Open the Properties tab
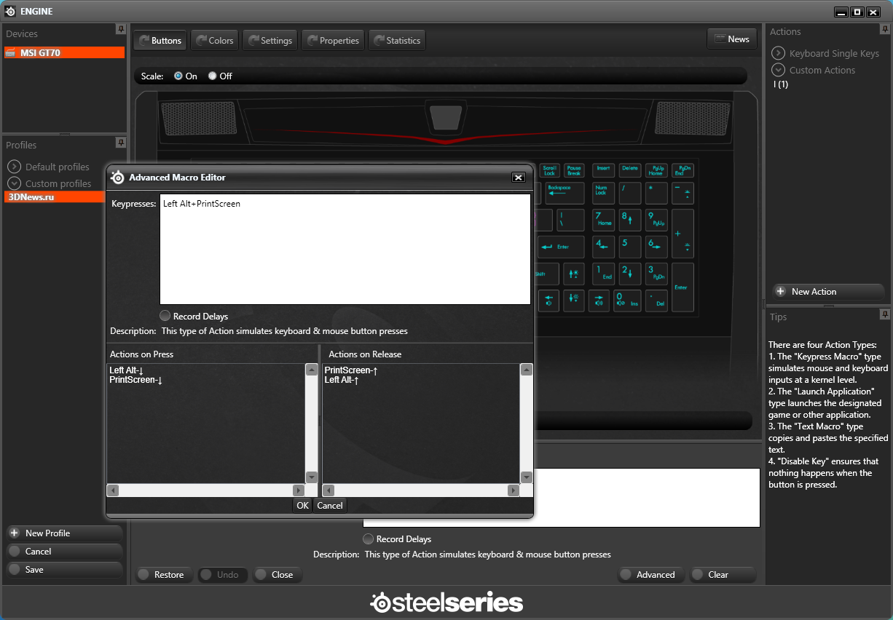The width and height of the screenshot is (893, 620). (x=332, y=41)
